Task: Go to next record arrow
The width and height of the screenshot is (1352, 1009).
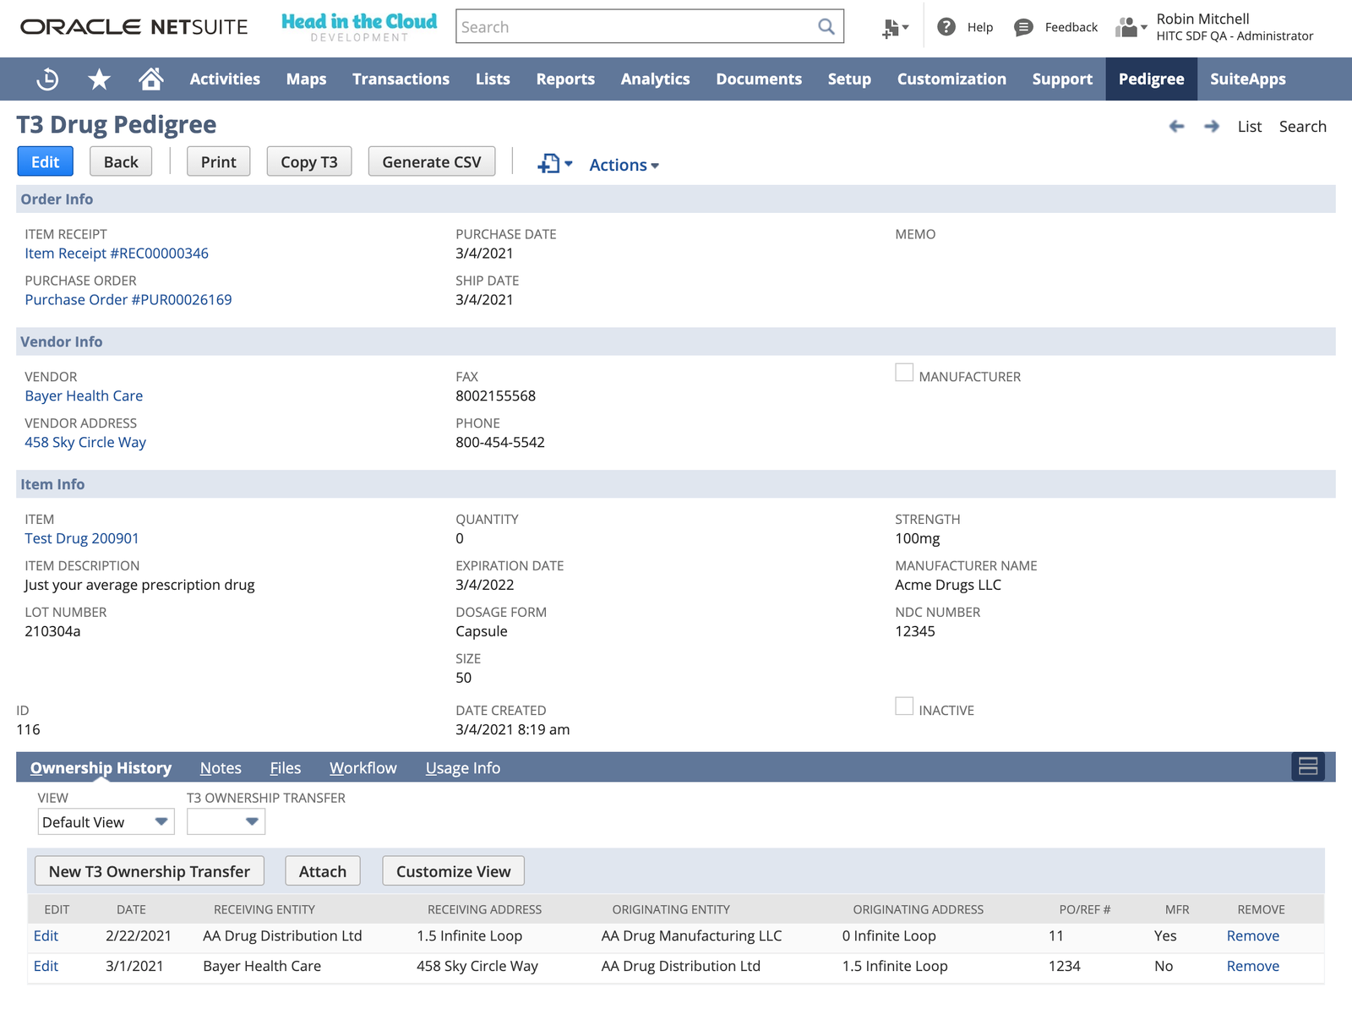Action: tap(1212, 126)
